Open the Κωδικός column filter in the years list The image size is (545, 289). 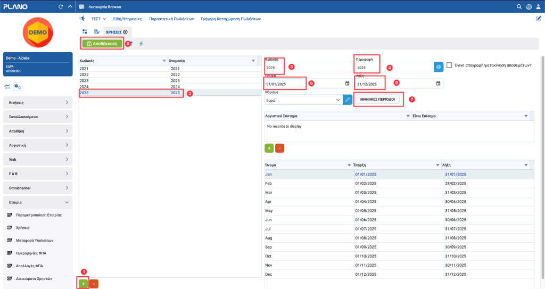tap(164, 61)
